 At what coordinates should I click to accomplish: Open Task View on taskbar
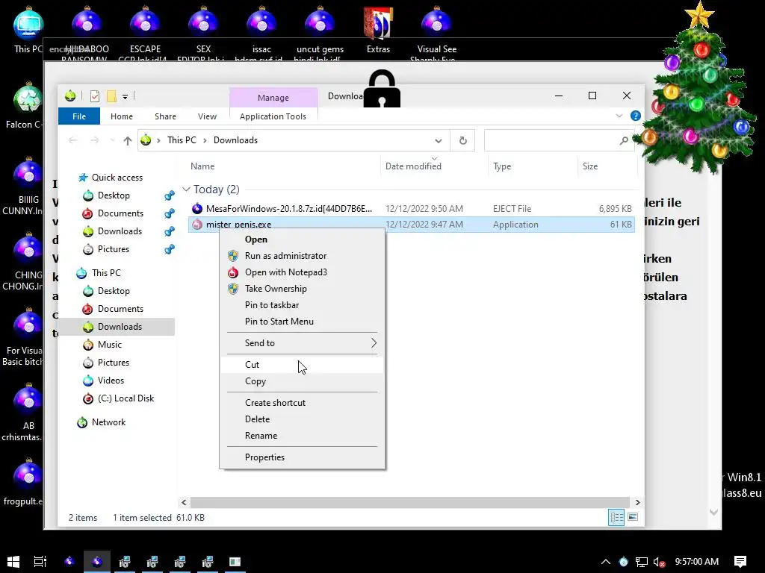tap(40, 562)
